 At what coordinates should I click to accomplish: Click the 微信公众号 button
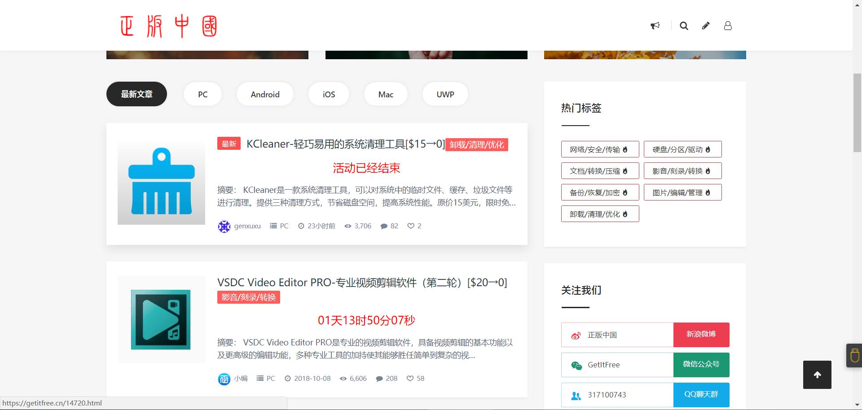[701, 365]
